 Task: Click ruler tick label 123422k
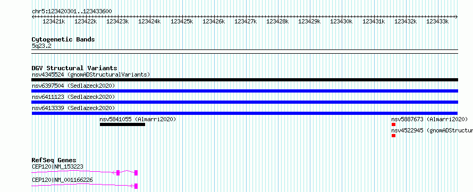coord(86,21)
